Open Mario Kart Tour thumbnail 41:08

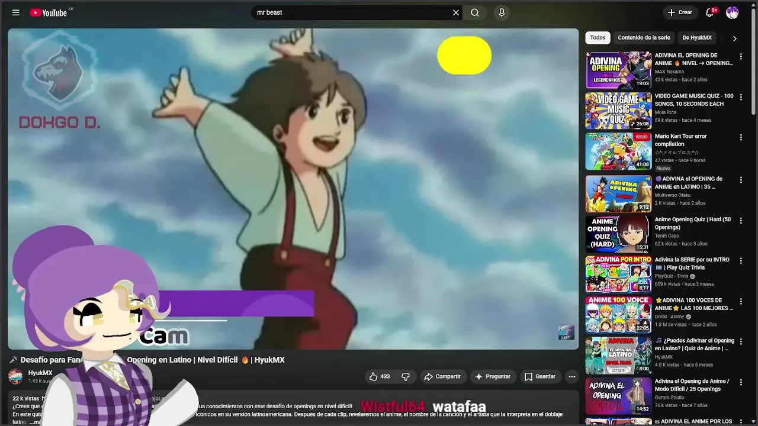click(618, 151)
